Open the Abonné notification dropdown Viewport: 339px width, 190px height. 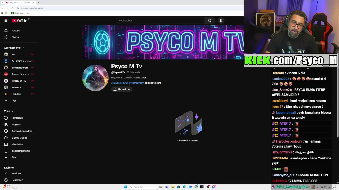pos(122,89)
